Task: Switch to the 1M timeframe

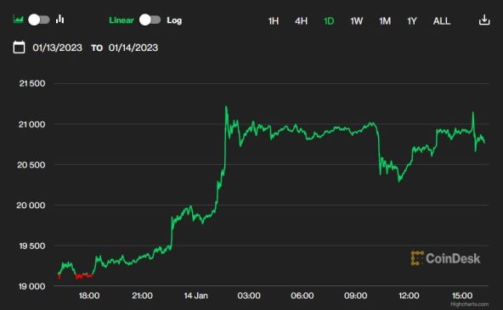Action: (x=385, y=21)
